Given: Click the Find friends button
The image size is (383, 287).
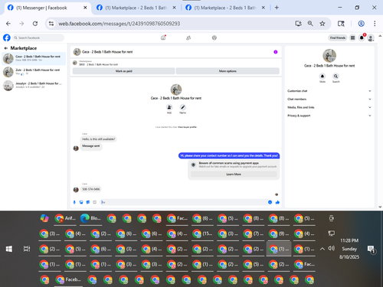Looking at the screenshot, I should [x=338, y=38].
